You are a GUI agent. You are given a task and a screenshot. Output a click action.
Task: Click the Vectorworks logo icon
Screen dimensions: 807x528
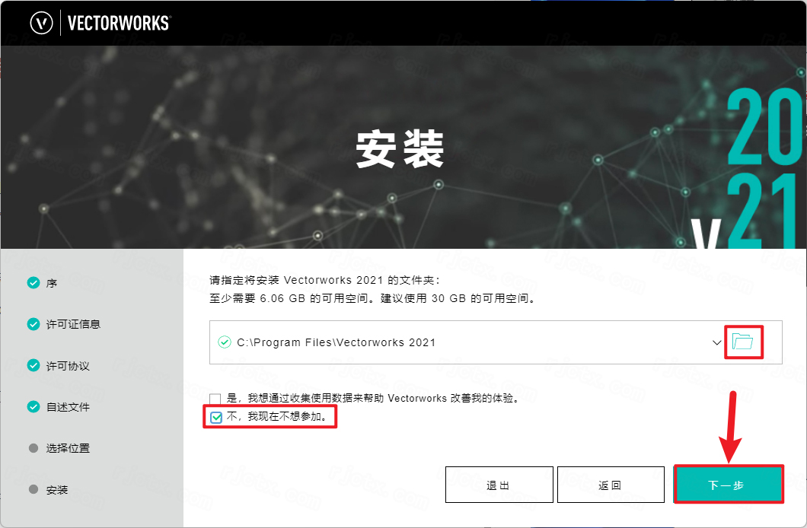(42, 23)
